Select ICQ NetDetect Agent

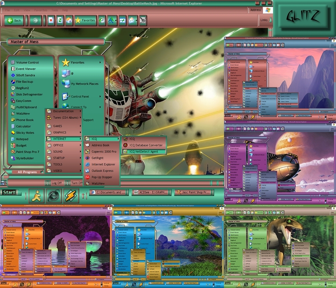144,152
